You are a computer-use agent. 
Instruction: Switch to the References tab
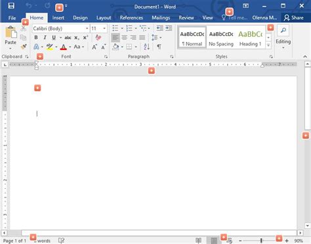coord(131,18)
